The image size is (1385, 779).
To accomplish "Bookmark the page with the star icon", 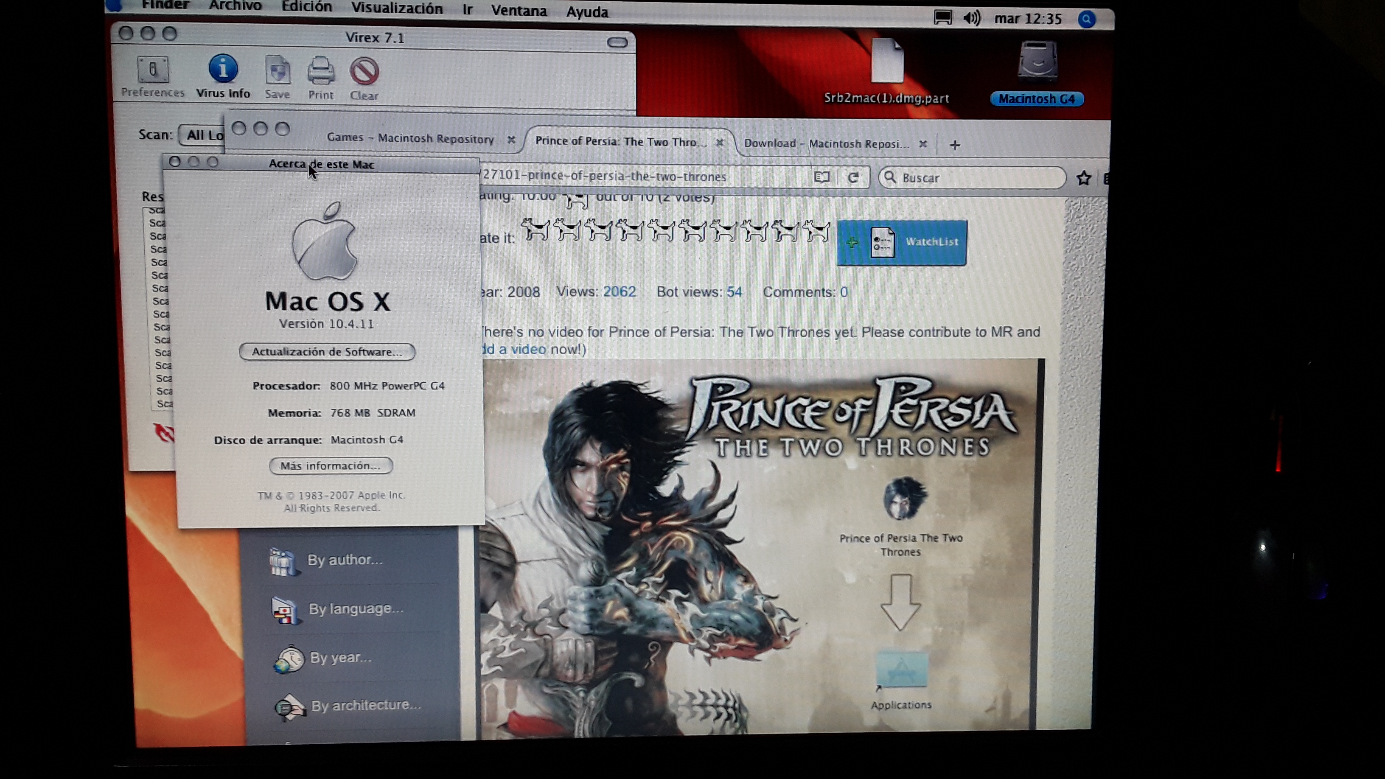I will 1083,178.
